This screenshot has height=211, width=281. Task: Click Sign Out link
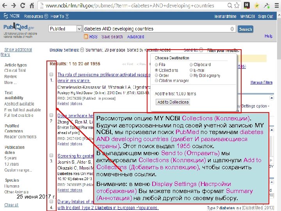pyautogui.click(x=265, y=16)
